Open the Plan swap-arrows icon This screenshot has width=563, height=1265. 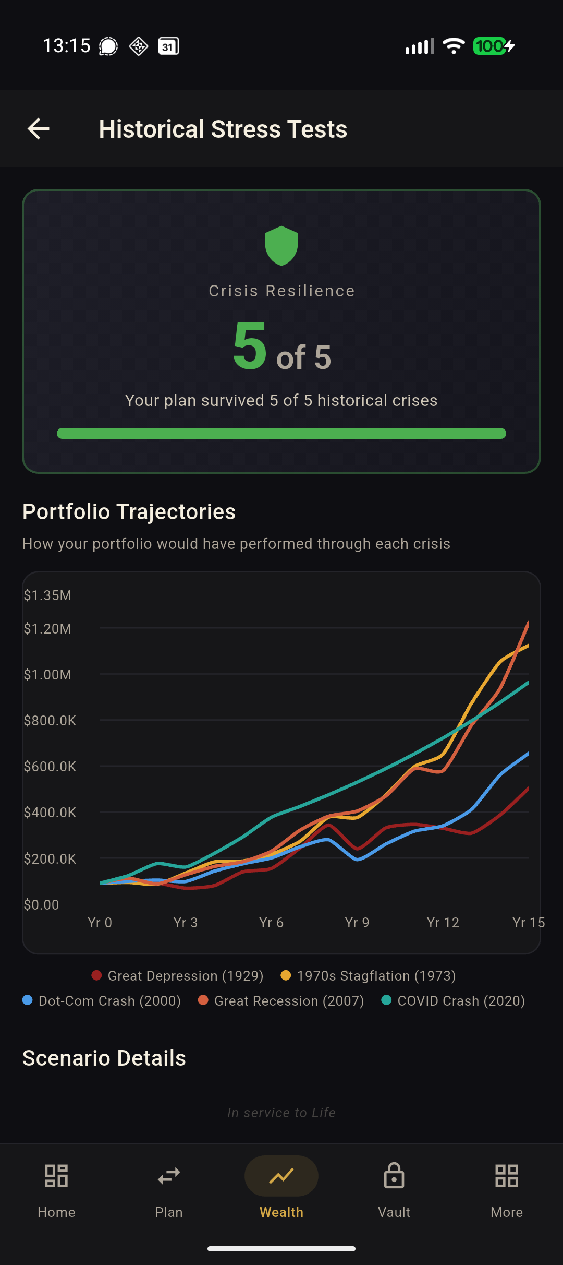tap(169, 1176)
